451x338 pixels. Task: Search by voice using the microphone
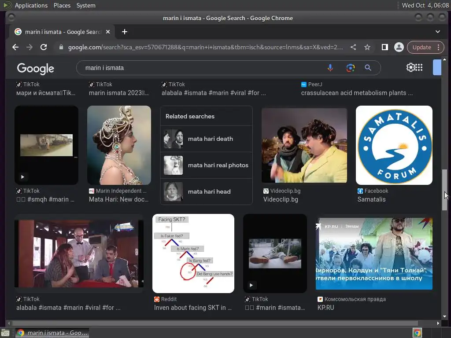pyautogui.click(x=330, y=68)
